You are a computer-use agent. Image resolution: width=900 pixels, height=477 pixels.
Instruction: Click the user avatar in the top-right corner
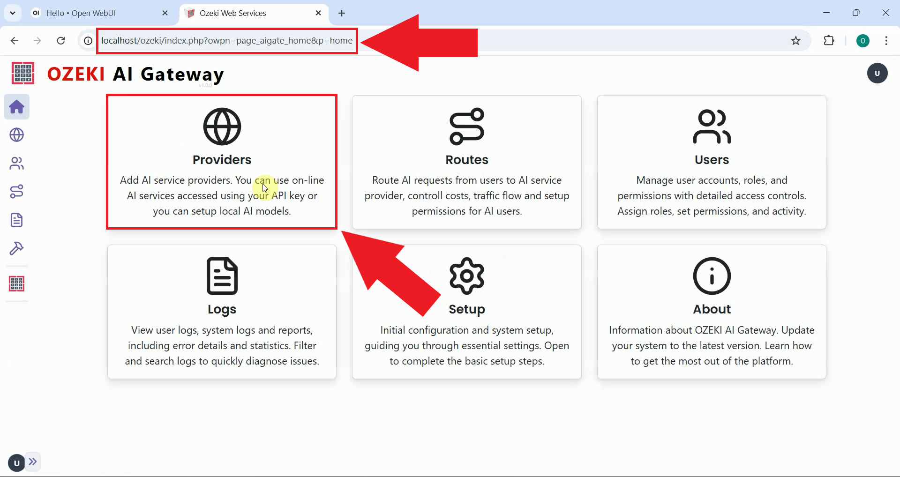click(877, 73)
